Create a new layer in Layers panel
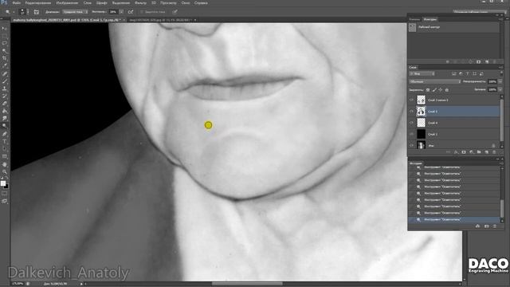Viewport: 510px width, 287px height. click(487, 152)
